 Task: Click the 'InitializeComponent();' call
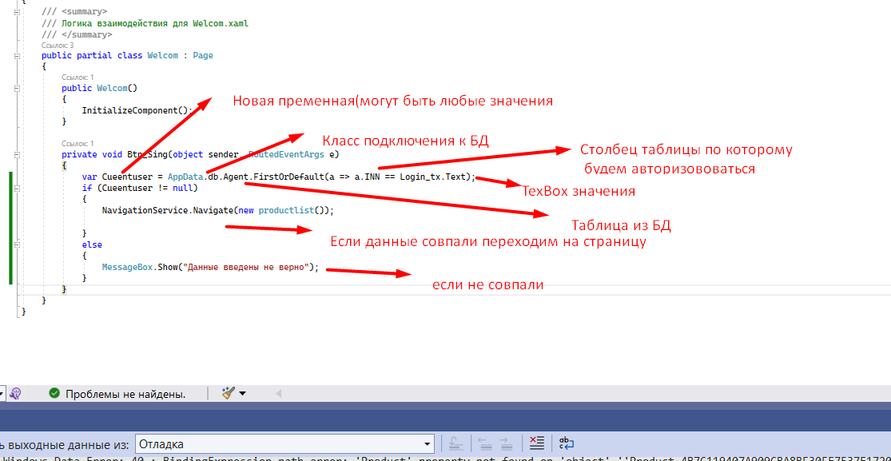click(x=137, y=110)
